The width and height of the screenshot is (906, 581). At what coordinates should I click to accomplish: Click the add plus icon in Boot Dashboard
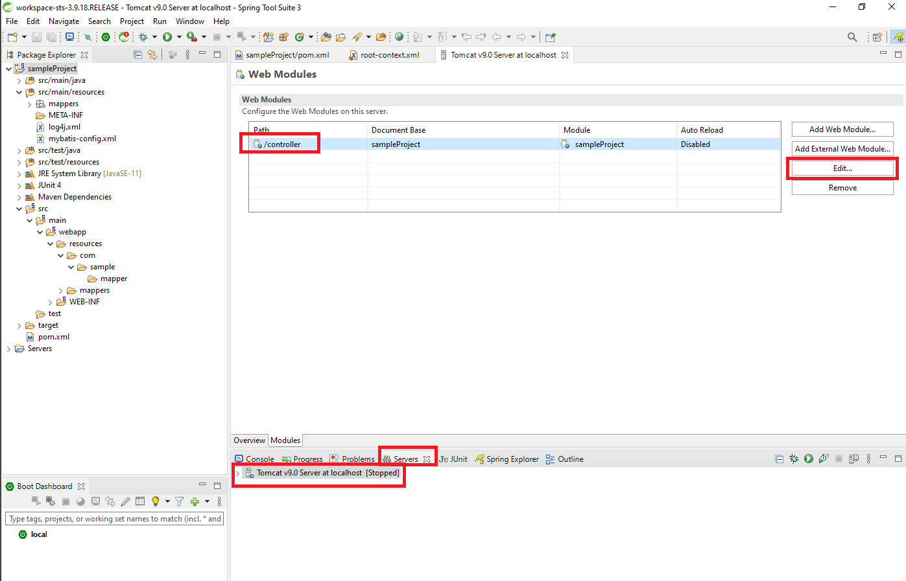195,501
